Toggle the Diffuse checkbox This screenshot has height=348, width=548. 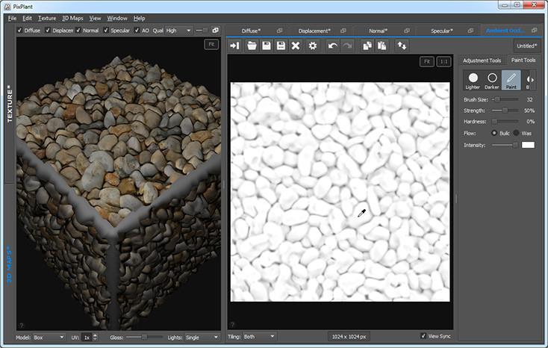click(x=20, y=31)
